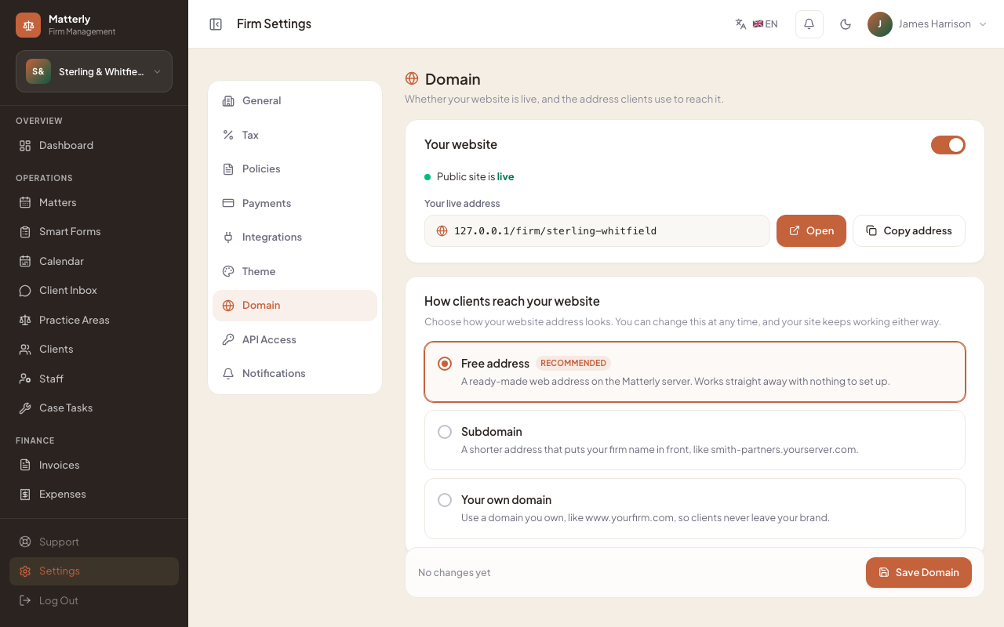Click the Matterly scales logo icon
Viewport: 1004px width, 627px height.
(28, 25)
